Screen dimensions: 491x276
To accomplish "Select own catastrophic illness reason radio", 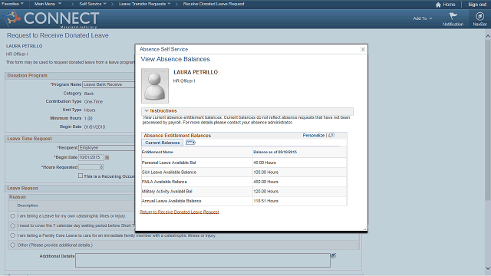I will click(12, 216).
